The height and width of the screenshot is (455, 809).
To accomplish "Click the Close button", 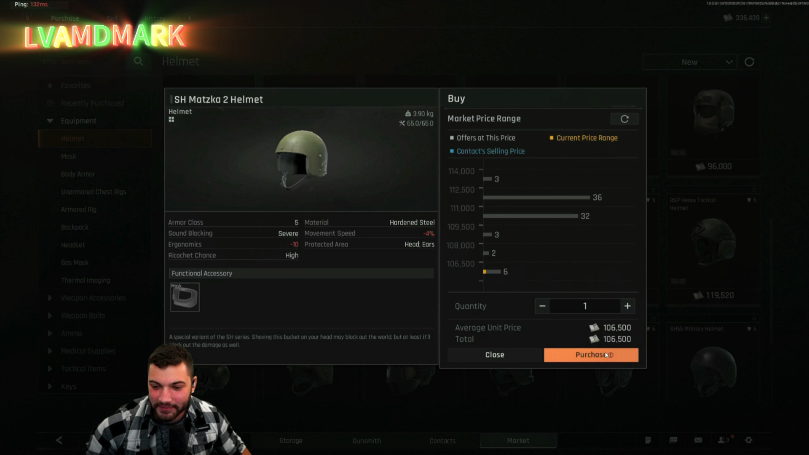I will [x=495, y=355].
